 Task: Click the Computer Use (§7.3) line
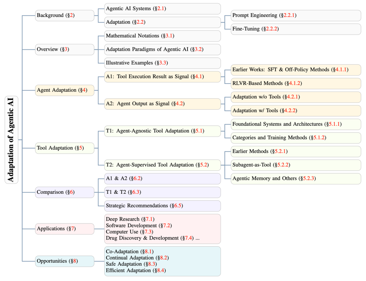pyautogui.click(x=129, y=232)
